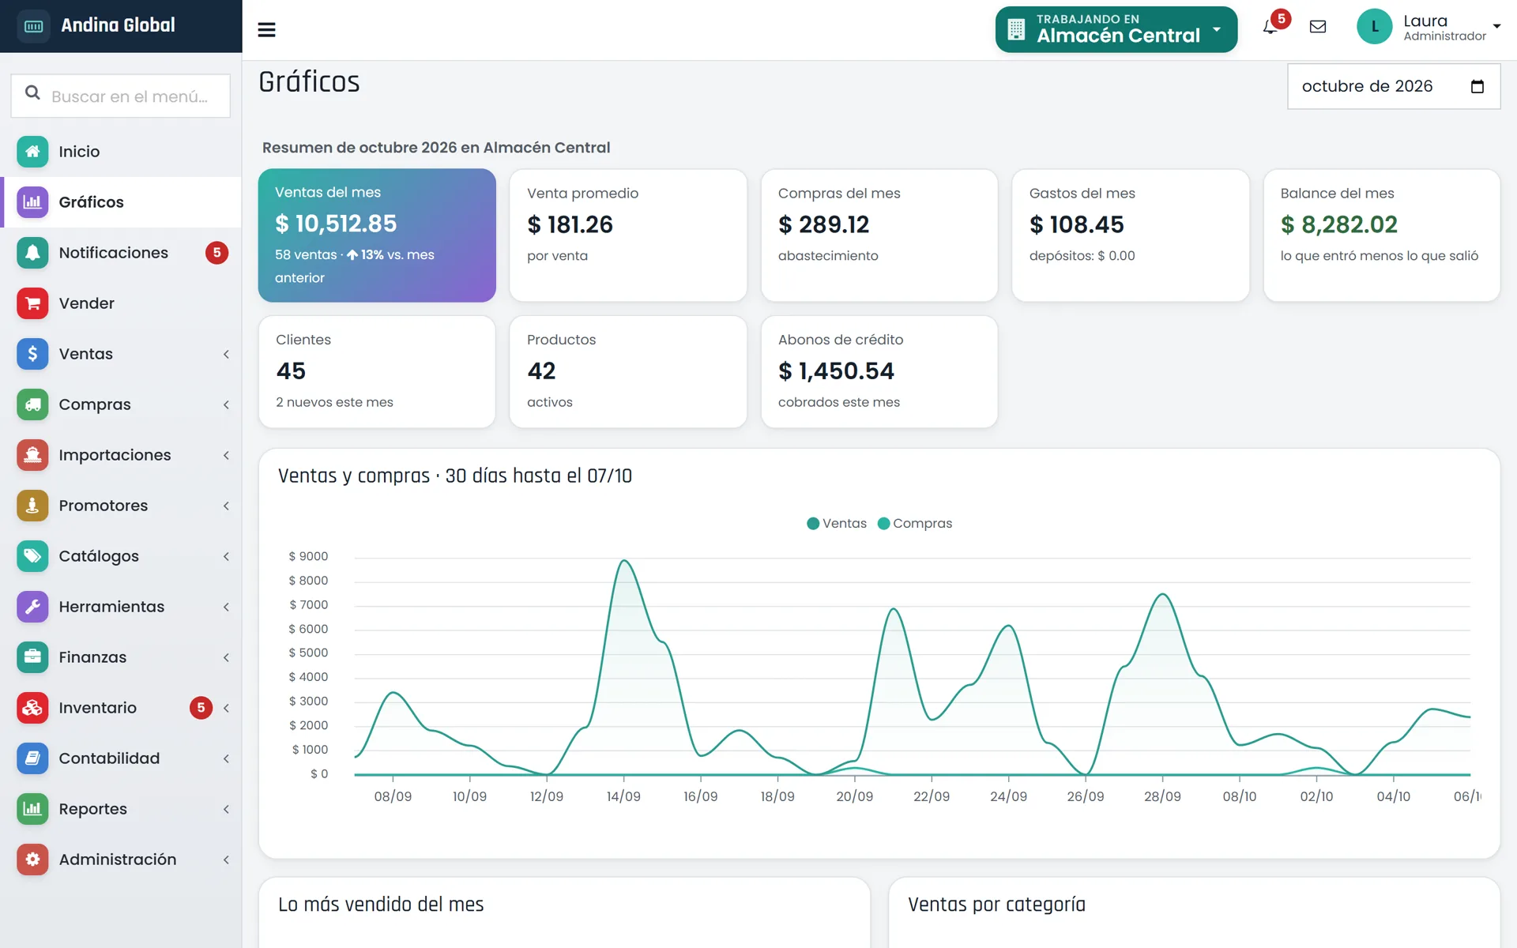This screenshot has height=948, width=1517.
Task: Click the Gráficos chart icon
Action: tap(32, 202)
